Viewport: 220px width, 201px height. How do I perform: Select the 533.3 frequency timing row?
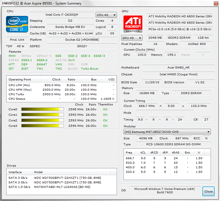tap(167, 163)
